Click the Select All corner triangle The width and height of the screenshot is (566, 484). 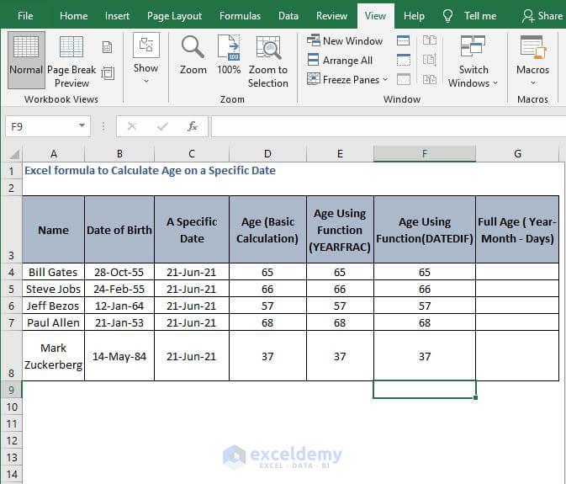13,154
